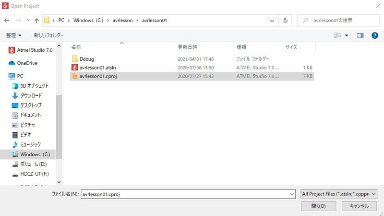Viewport: 384px width, 216px height.
Task: Click the Forward navigation arrow
Action: click(18, 21)
